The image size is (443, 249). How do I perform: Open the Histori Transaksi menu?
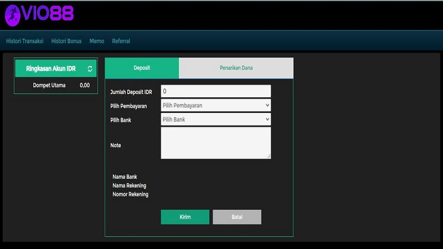pyautogui.click(x=25, y=41)
